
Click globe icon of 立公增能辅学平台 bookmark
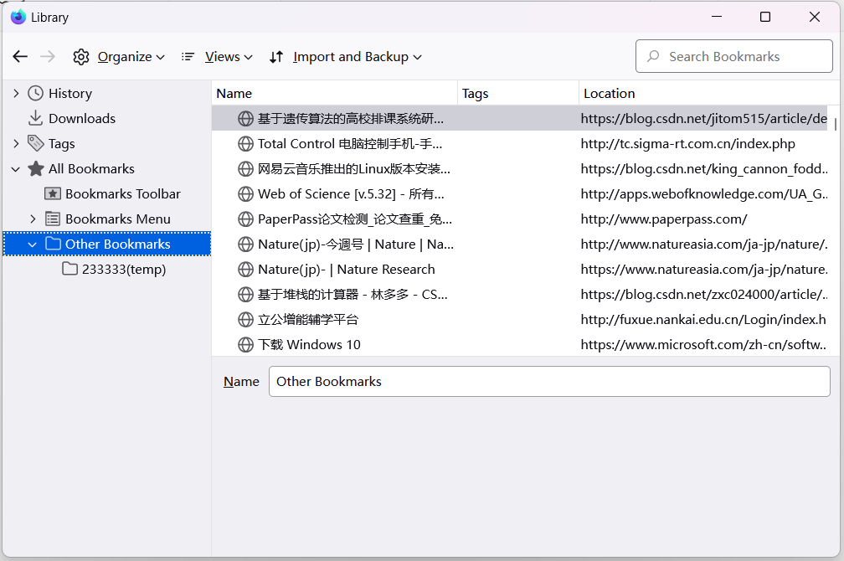click(245, 320)
